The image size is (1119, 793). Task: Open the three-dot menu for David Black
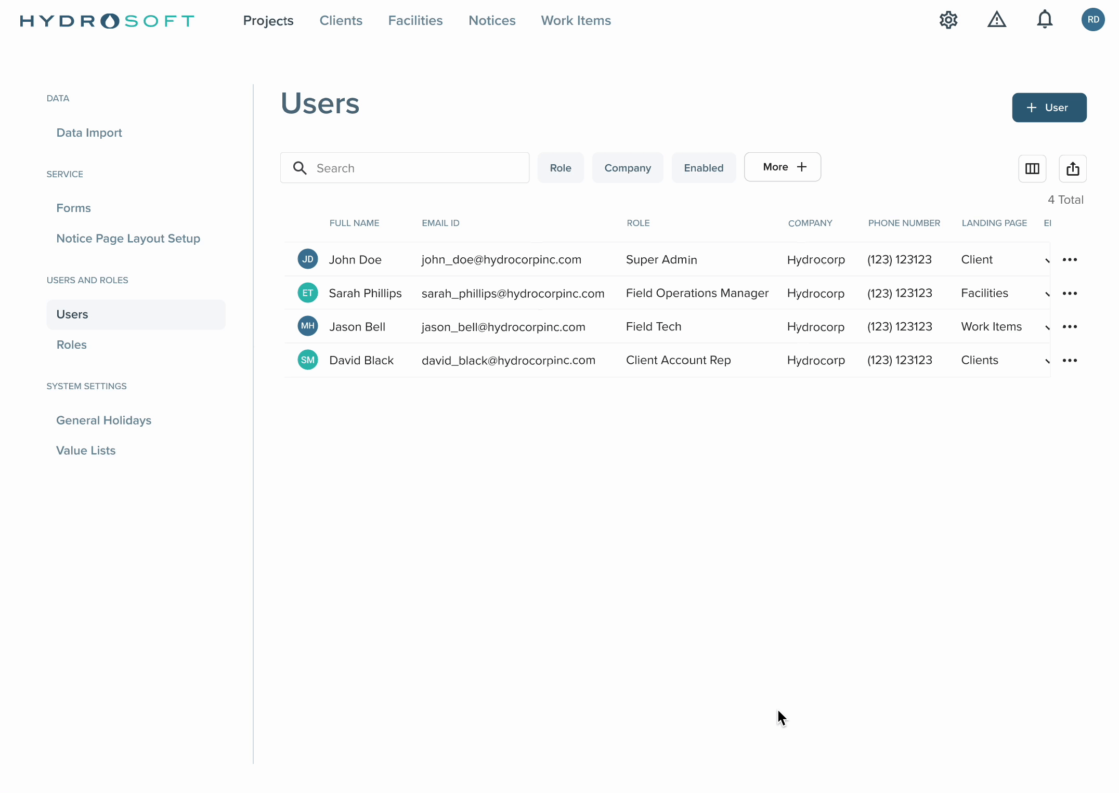[1070, 360]
